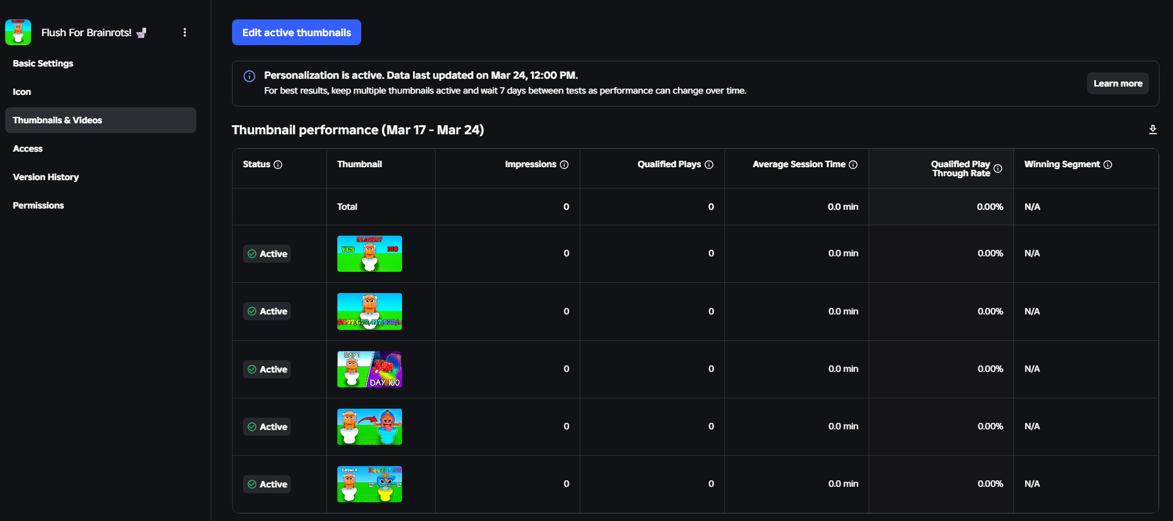This screenshot has width=1173, height=521.
Task: Click N/A in the red arrow thumbnail row
Action: (x=1032, y=426)
